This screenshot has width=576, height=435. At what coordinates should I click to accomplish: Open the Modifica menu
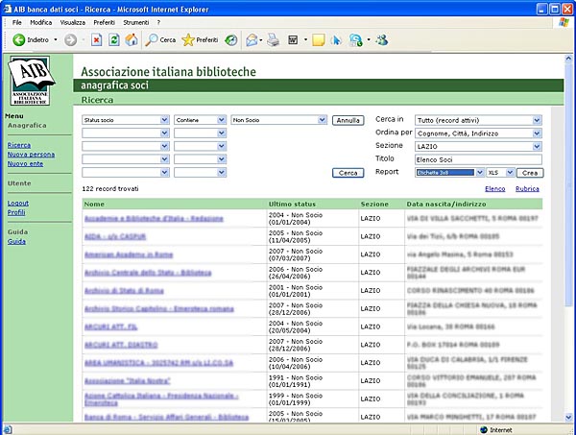40,22
